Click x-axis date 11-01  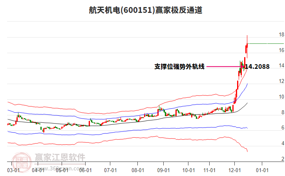(209, 171)
